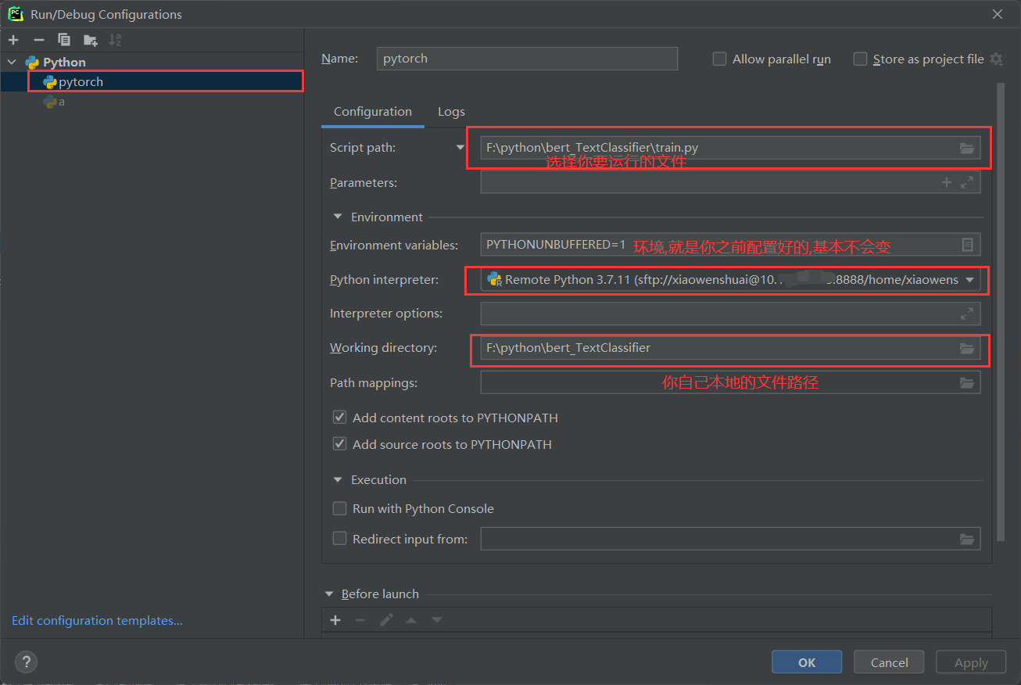Collapse the Before launch section
The image size is (1021, 685).
[x=328, y=594]
